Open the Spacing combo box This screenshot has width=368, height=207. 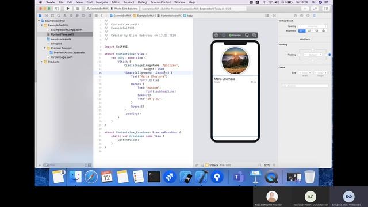click(313, 26)
